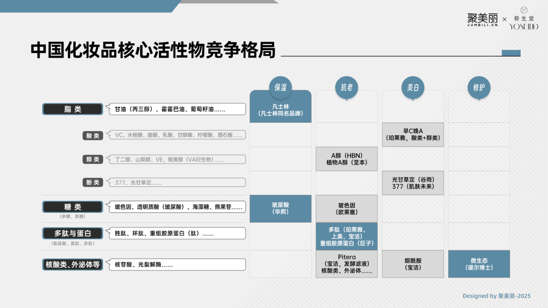Click the 玻色因（欧莱雅）cell
Image resolution: width=548 pixels, height=308 pixels.
click(347, 209)
